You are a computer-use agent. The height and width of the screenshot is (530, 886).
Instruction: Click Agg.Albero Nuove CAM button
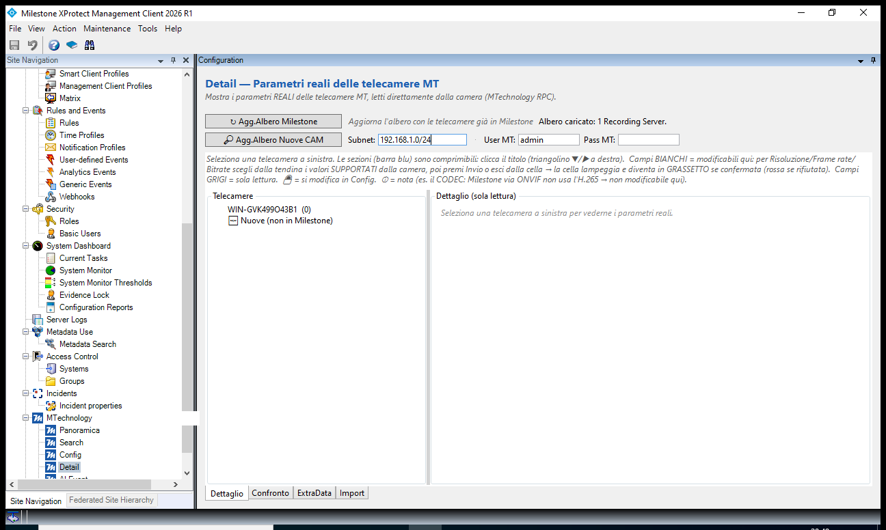273,139
